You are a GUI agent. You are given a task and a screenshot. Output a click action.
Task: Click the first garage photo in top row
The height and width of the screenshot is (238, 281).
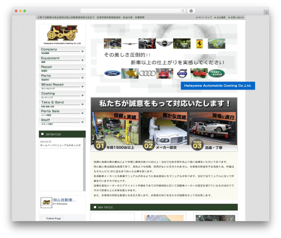coord(112,43)
